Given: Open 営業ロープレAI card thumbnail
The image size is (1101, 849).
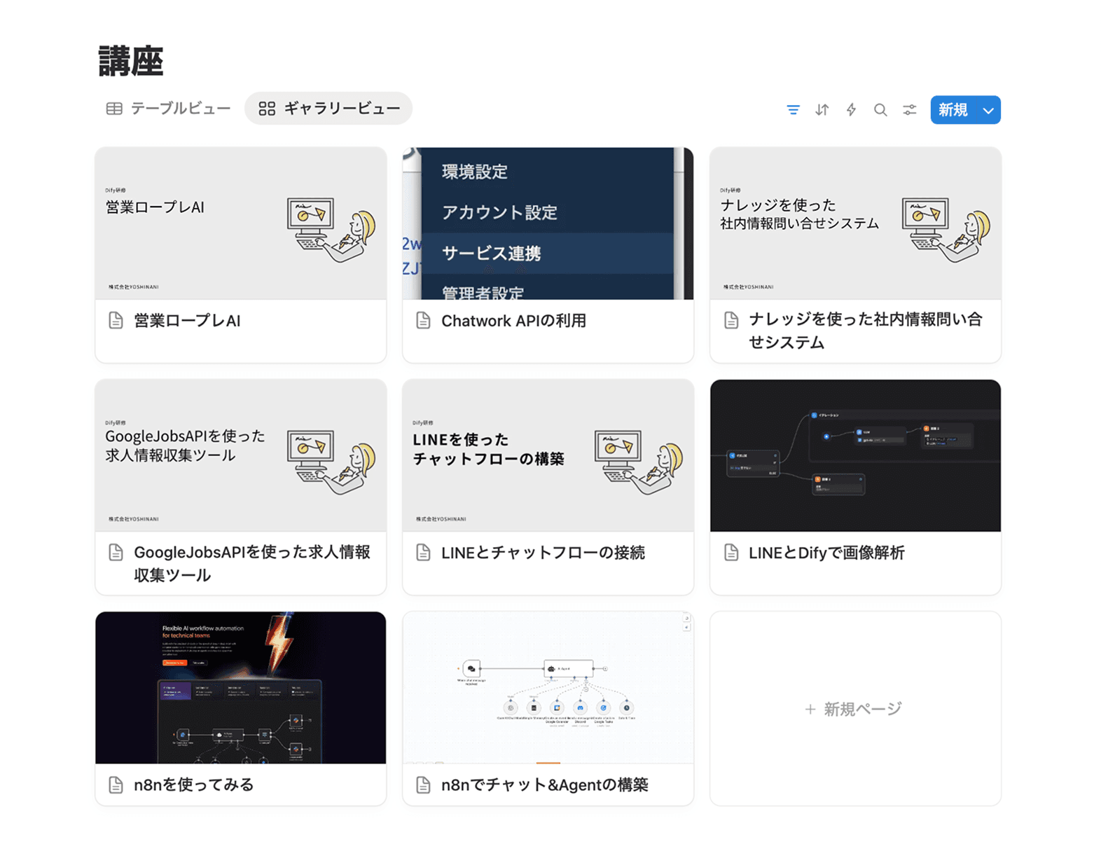Looking at the screenshot, I should (241, 223).
